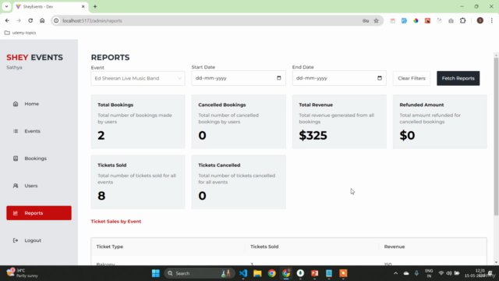Image resolution: width=499 pixels, height=281 pixels.
Task: Reload the page with the refresh icon
Action: (x=30, y=21)
